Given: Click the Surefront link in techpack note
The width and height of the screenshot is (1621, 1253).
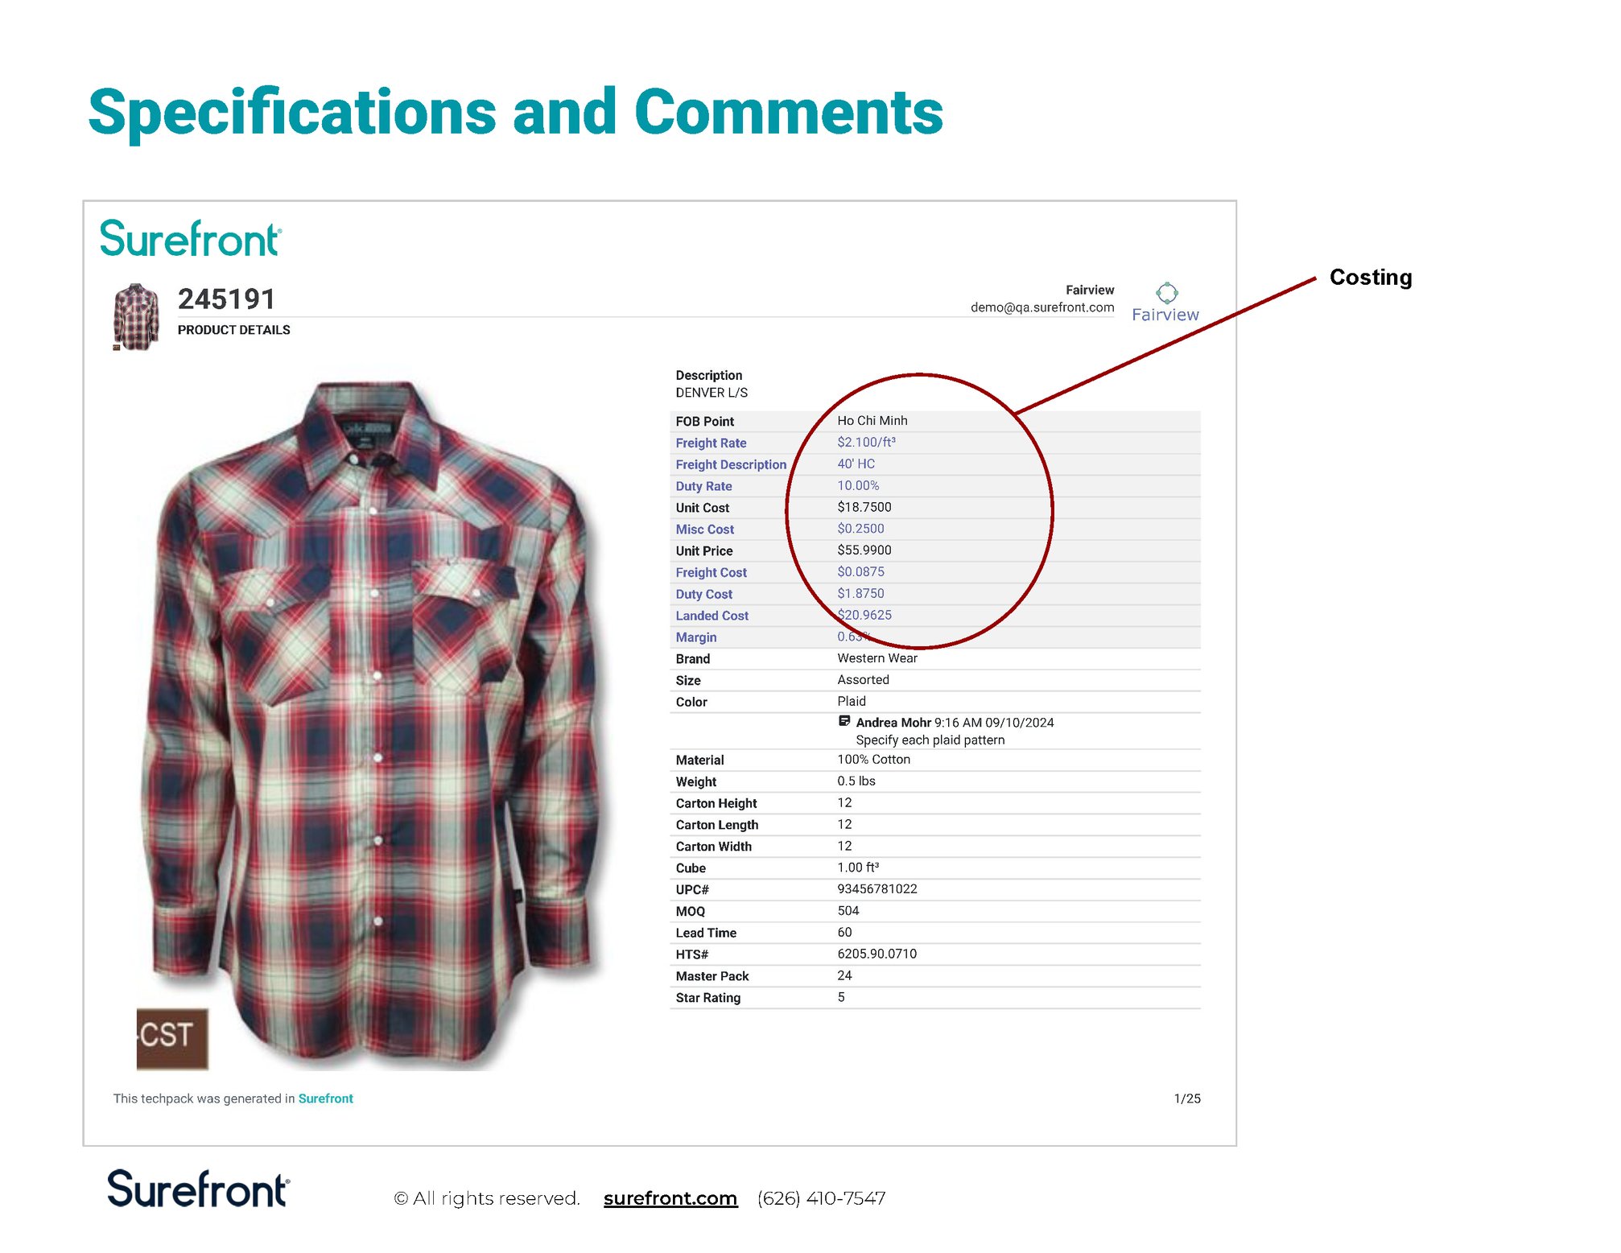Looking at the screenshot, I should [325, 1099].
